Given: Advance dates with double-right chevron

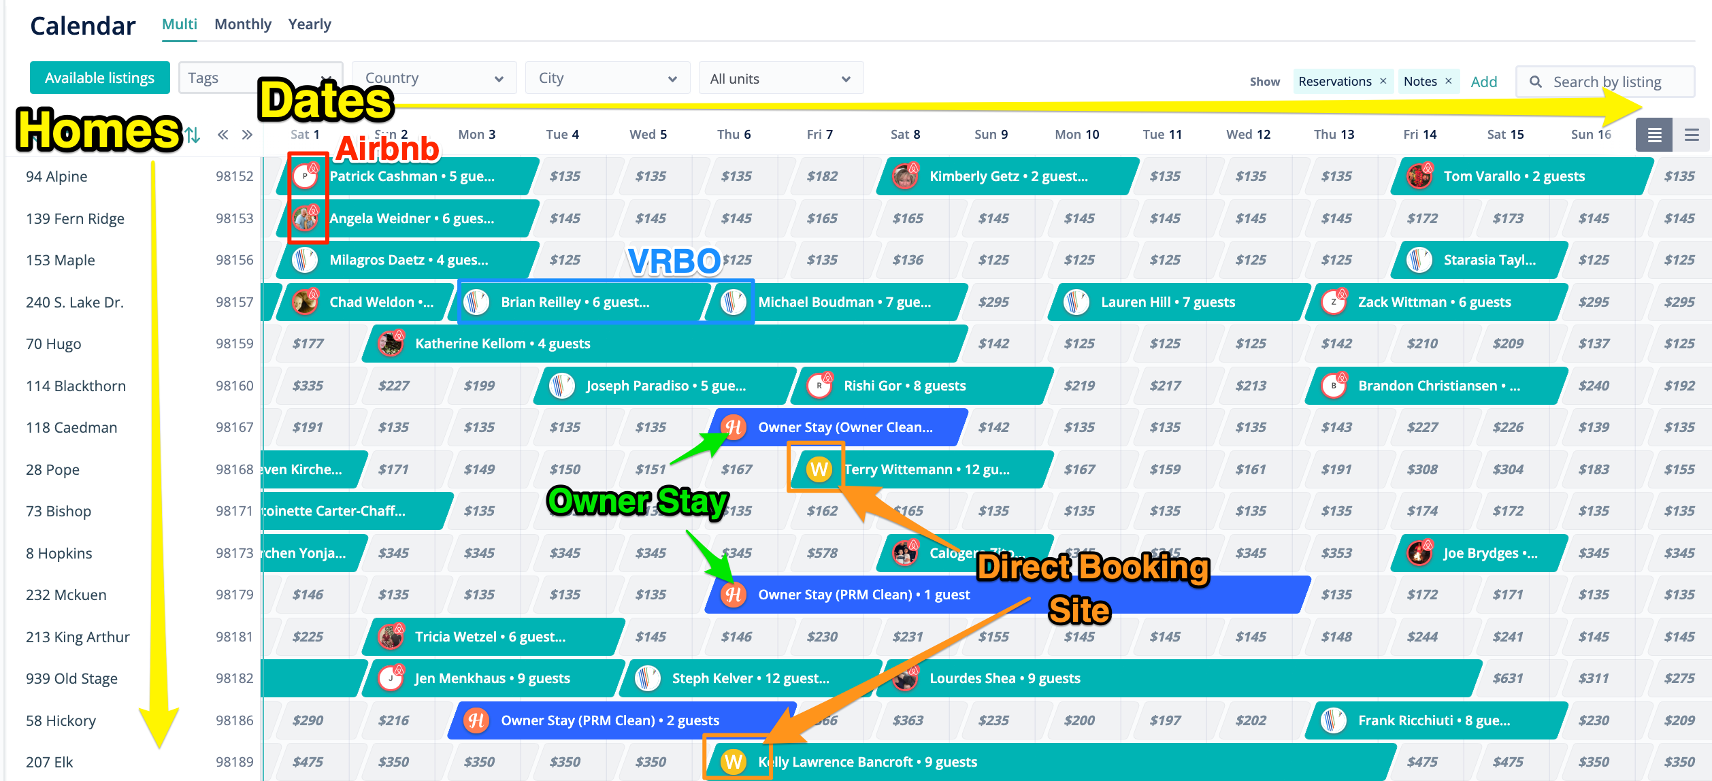Looking at the screenshot, I should click(x=247, y=135).
